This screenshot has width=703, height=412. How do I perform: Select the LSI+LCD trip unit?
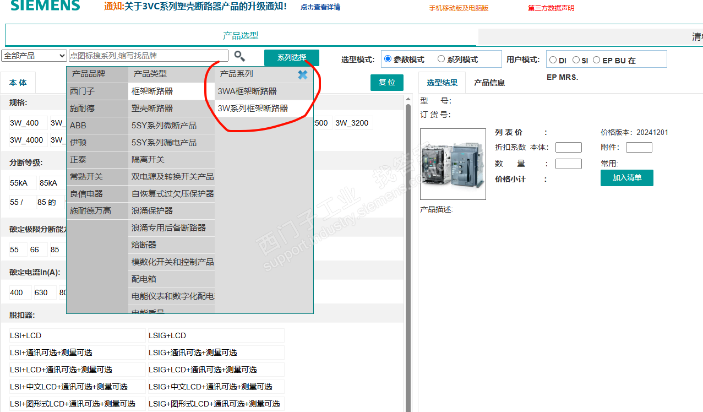(x=77, y=335)
